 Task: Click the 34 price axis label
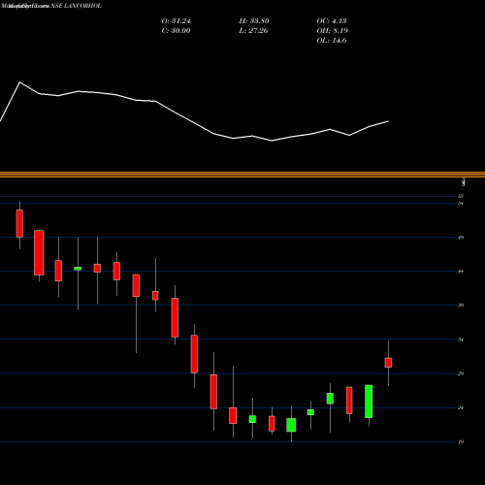(461, 339)
